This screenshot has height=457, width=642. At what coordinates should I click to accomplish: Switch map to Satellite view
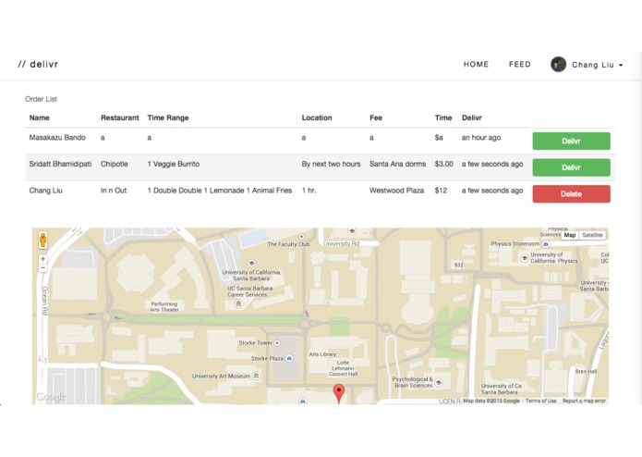tap(592, 235)
